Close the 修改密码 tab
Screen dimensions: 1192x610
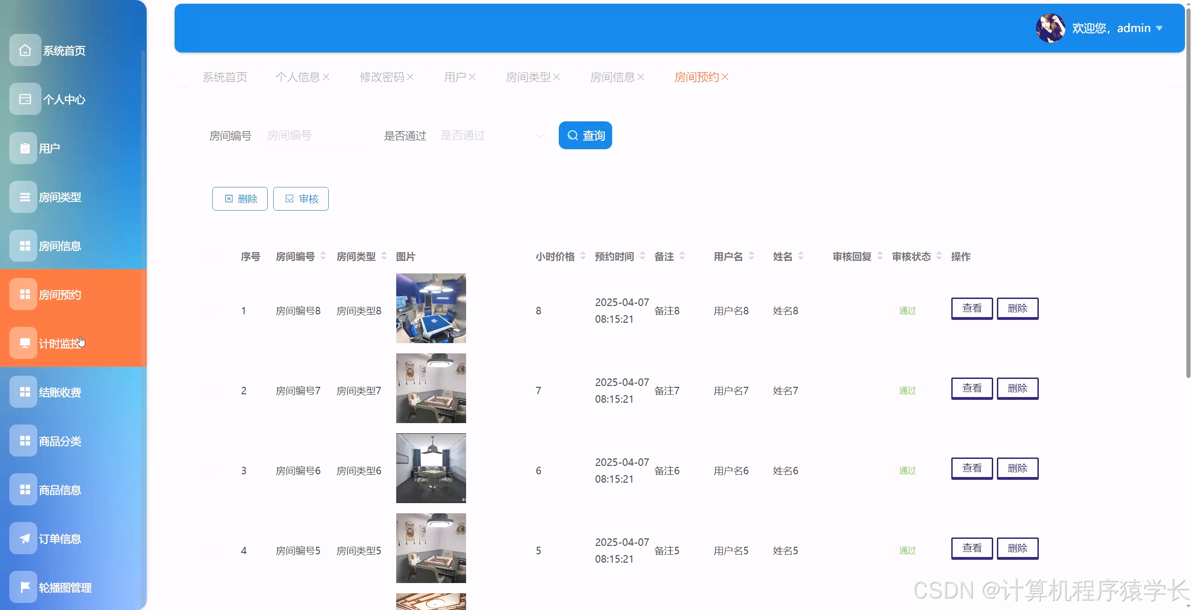click(x=411, y=77)
